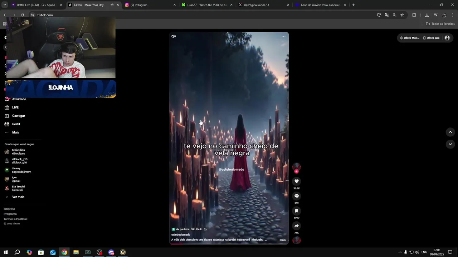The height and width of the screenshot is (257, 458).
Task: Open the browser extensions puzzle icon
Action: coord(414,15)
